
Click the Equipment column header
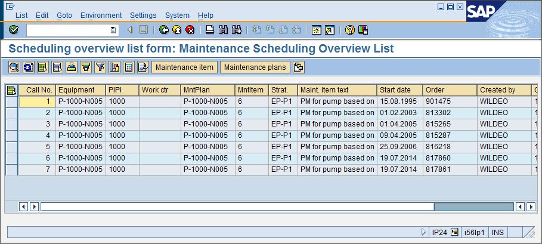tap(80, 90)
